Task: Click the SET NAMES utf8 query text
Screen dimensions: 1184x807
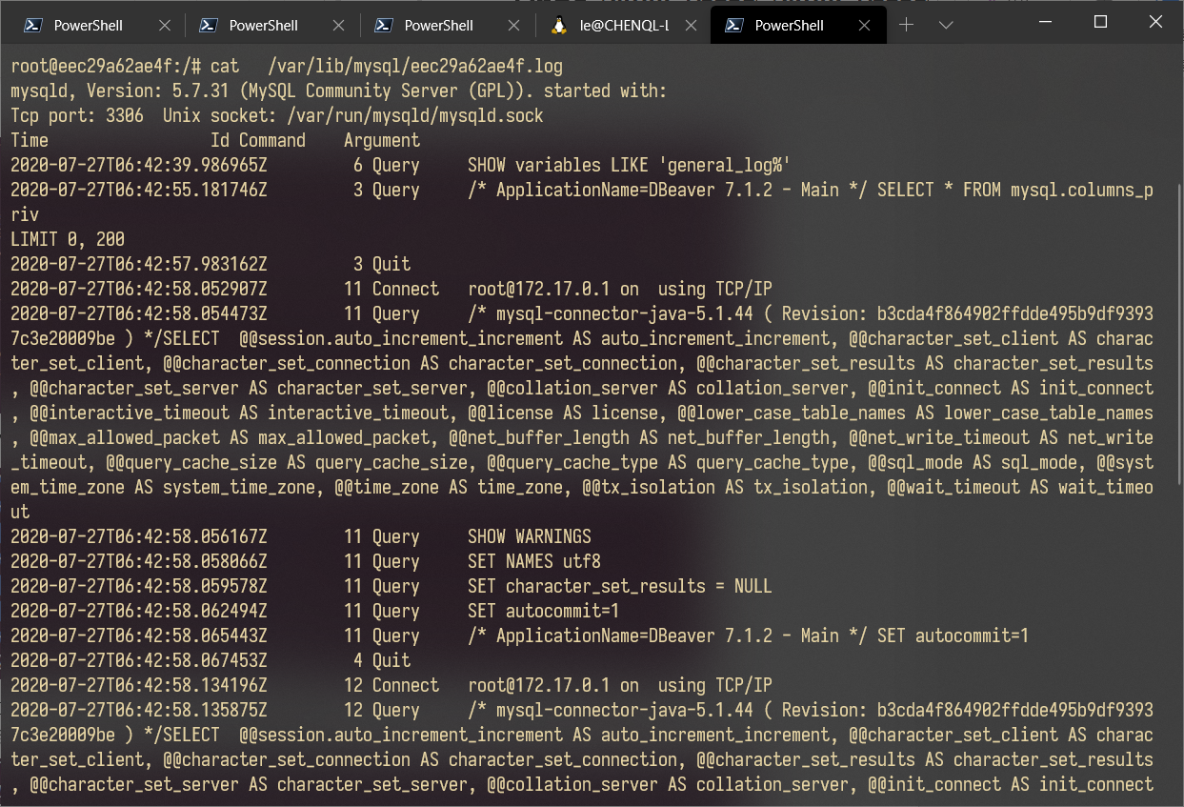Action: coord(533,561)
